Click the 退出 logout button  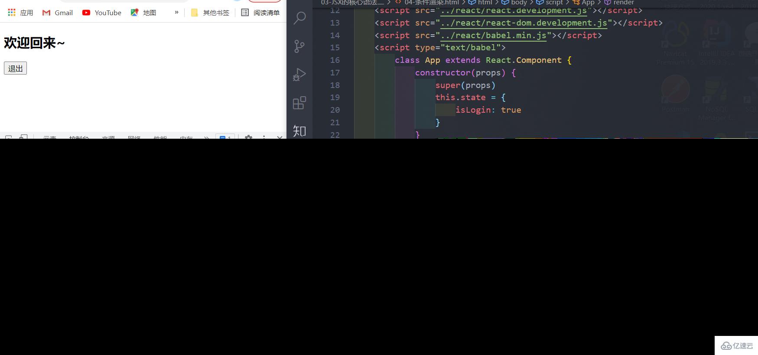pyautogui.click(x=15, y=68)
